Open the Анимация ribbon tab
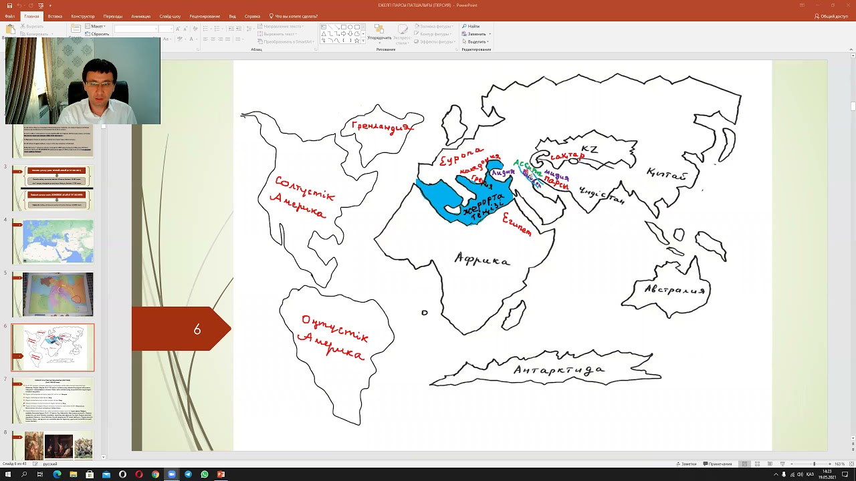Image resolution: width=856 pixels, height=481 pixels. pyautogui.click(x=140, y=16)
